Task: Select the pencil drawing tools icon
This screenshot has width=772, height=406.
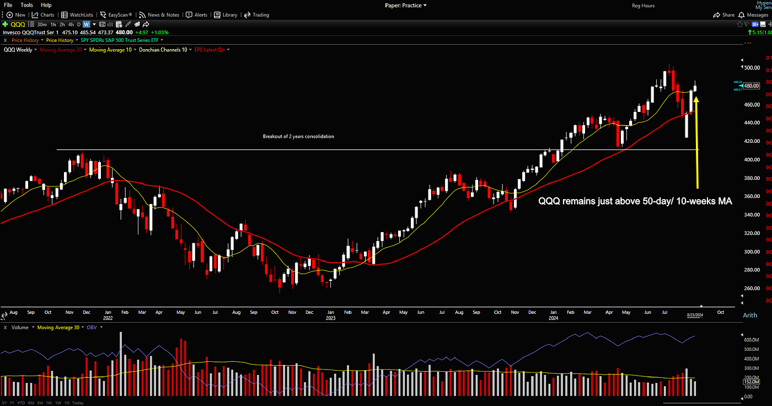Action: 128,24
